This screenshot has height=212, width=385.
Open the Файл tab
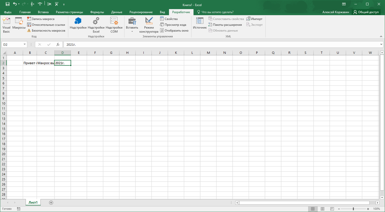tap(8, 12)
